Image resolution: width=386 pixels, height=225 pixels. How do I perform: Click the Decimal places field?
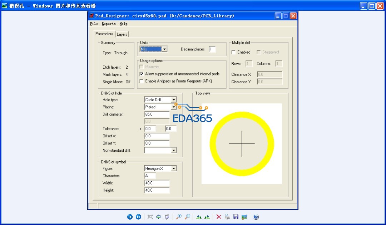[212, 49]
